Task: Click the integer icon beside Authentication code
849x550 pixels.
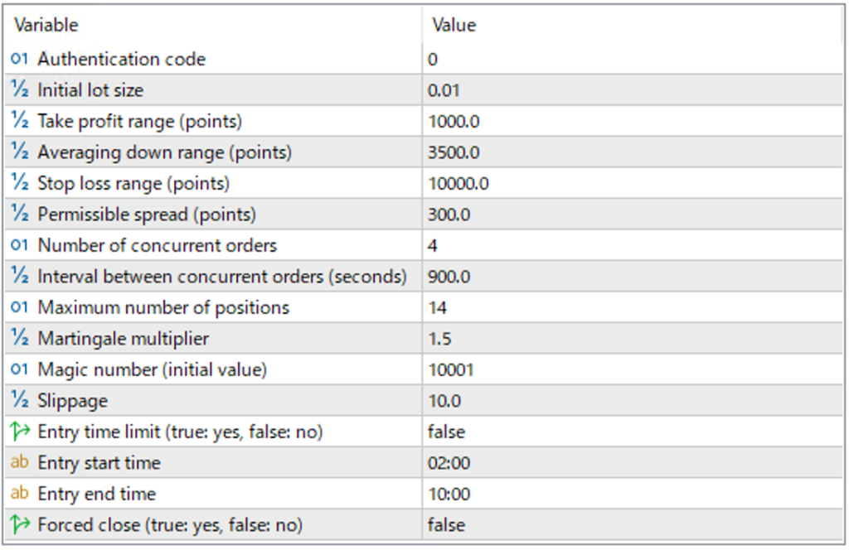Action: [20, 59]
